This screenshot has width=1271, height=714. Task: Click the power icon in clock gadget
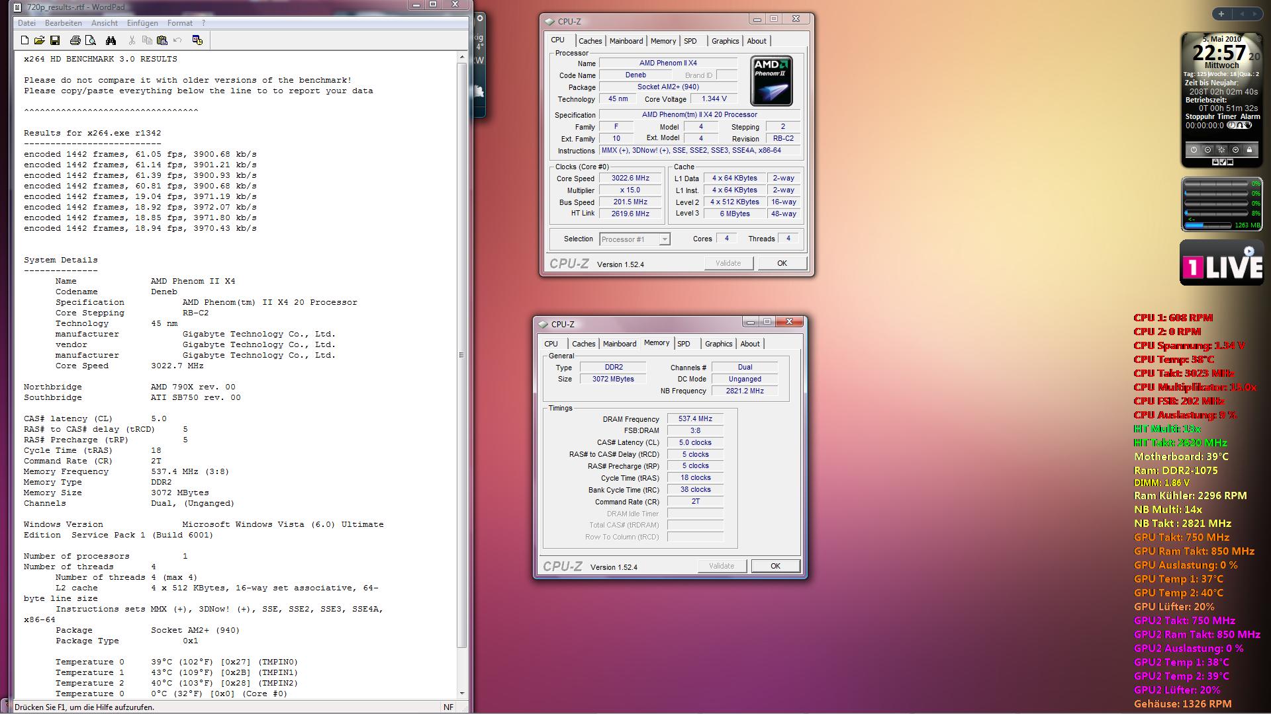click(1194, 150)
